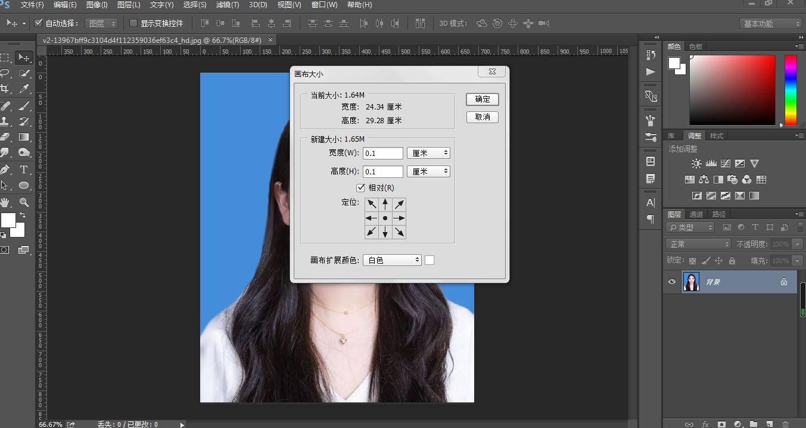Enable the 自动选择 auto-select checkbox
The image size is (806, 428).
click(x=39, y=23)
